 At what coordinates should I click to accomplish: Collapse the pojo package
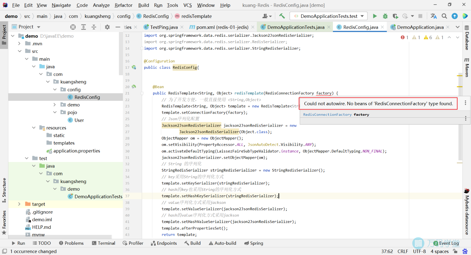(55, 112)
